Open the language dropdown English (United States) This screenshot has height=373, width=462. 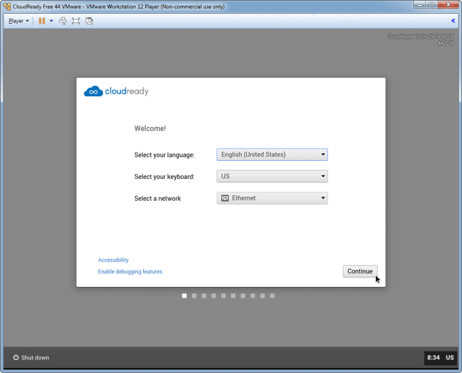point(272,155)
